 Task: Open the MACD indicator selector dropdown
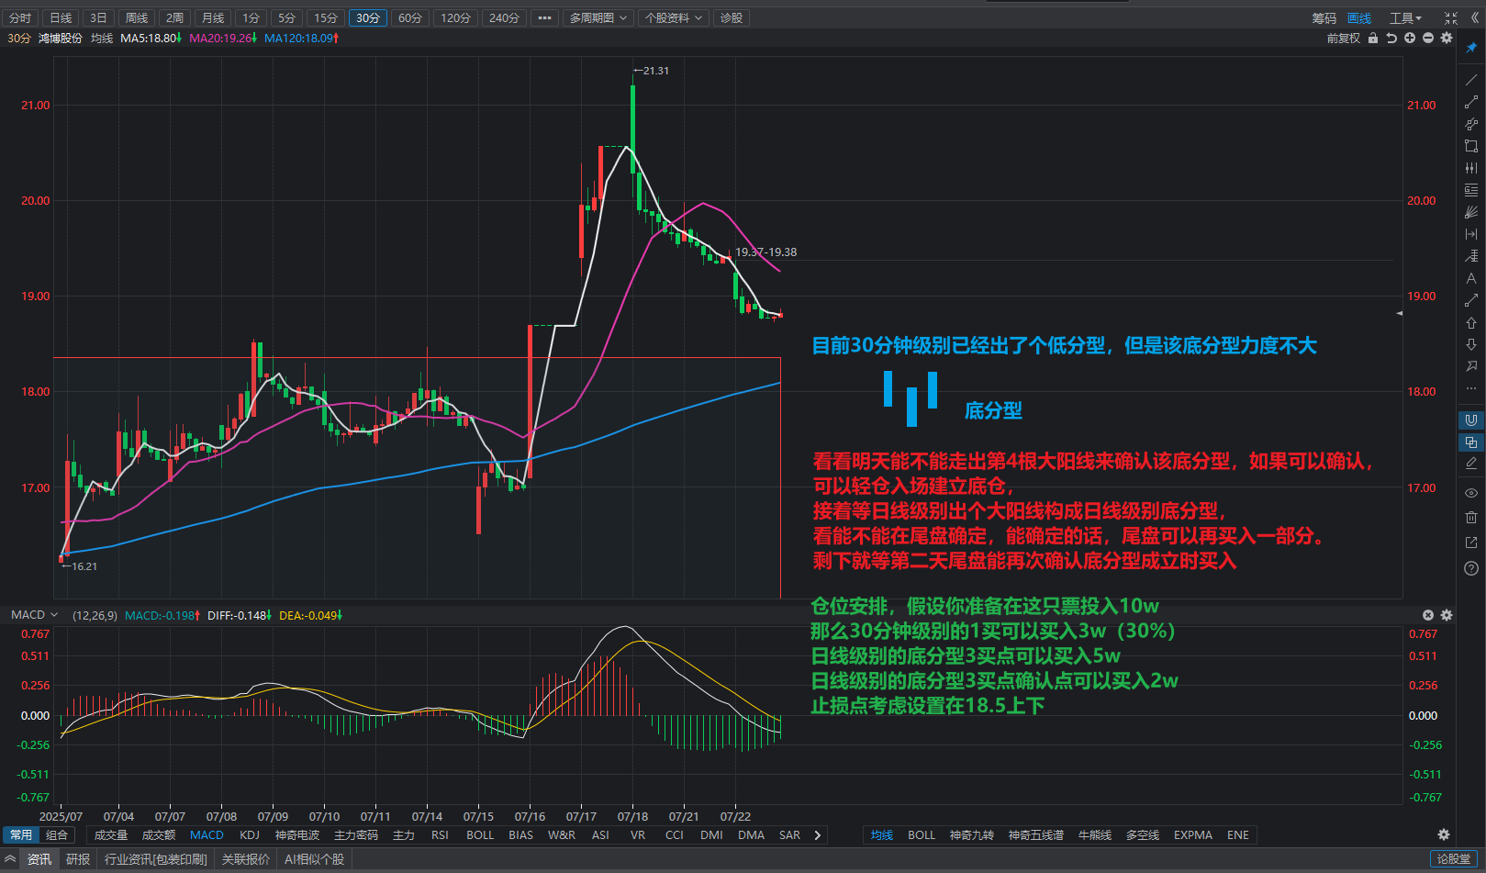pyautogui.click(x=35, y=615)
